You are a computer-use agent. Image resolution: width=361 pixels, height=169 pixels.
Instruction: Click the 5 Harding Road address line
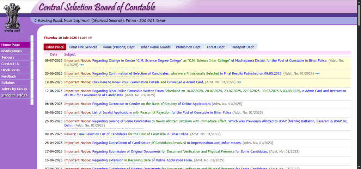coord(100,21)
